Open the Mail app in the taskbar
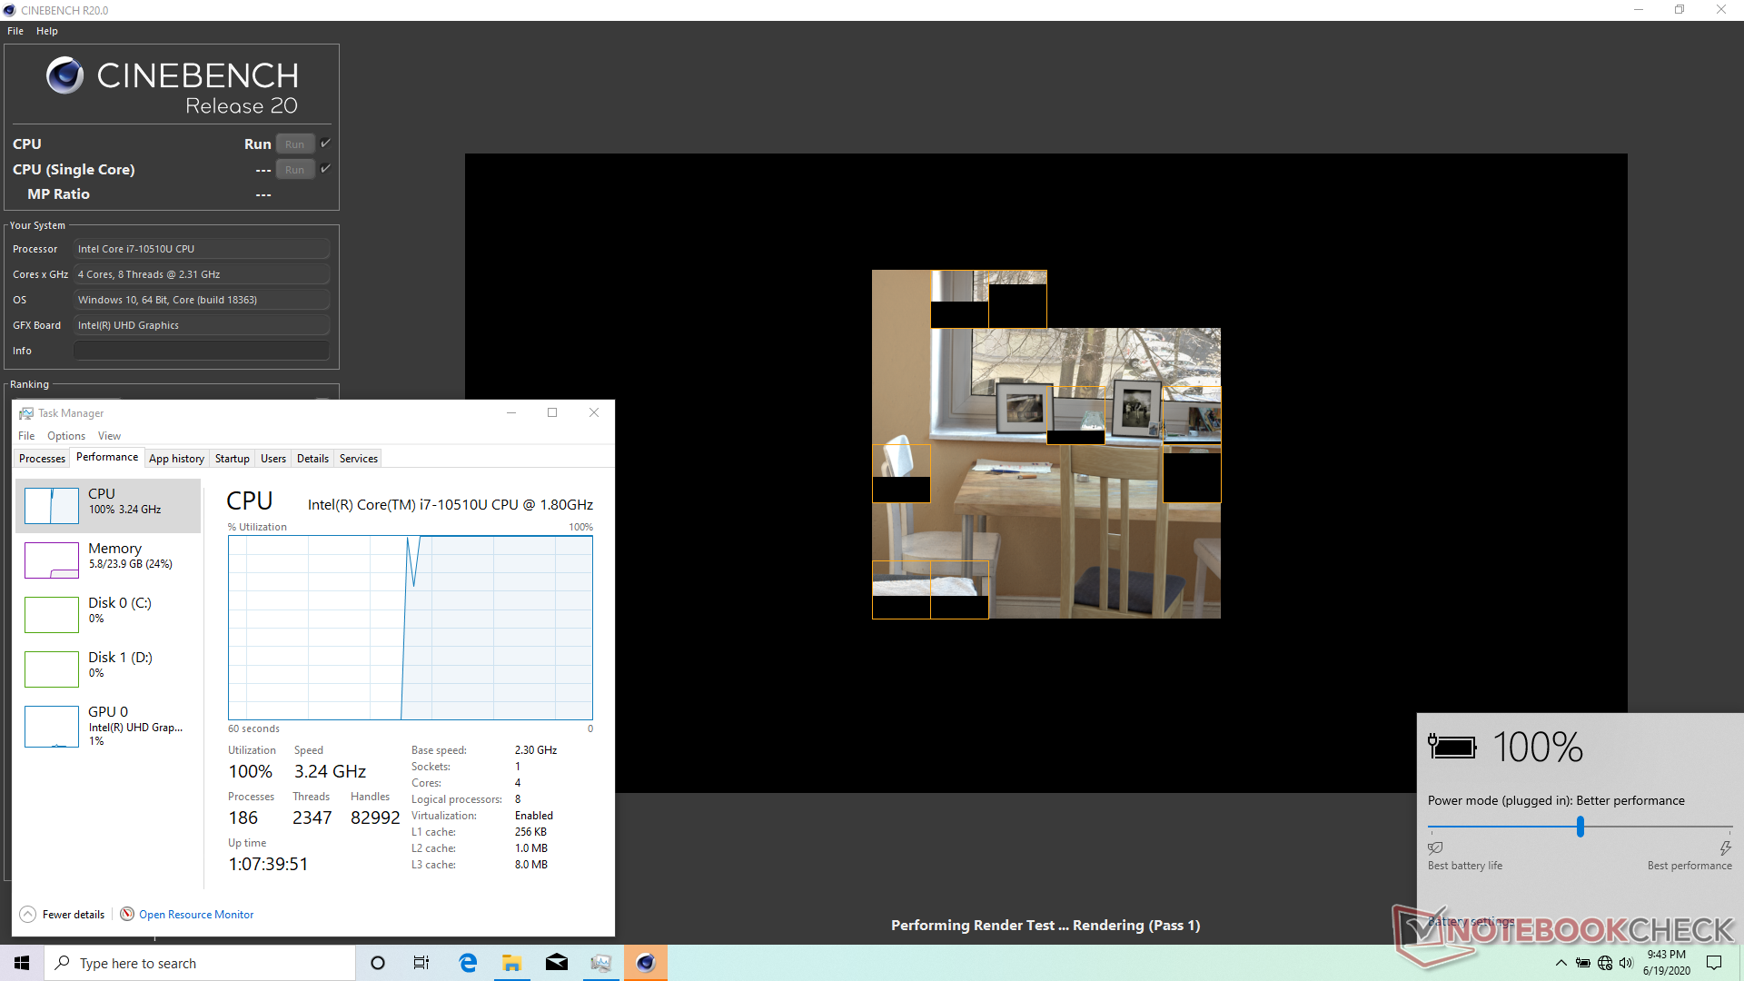The image size is (1744, 981). coord(557,963)
